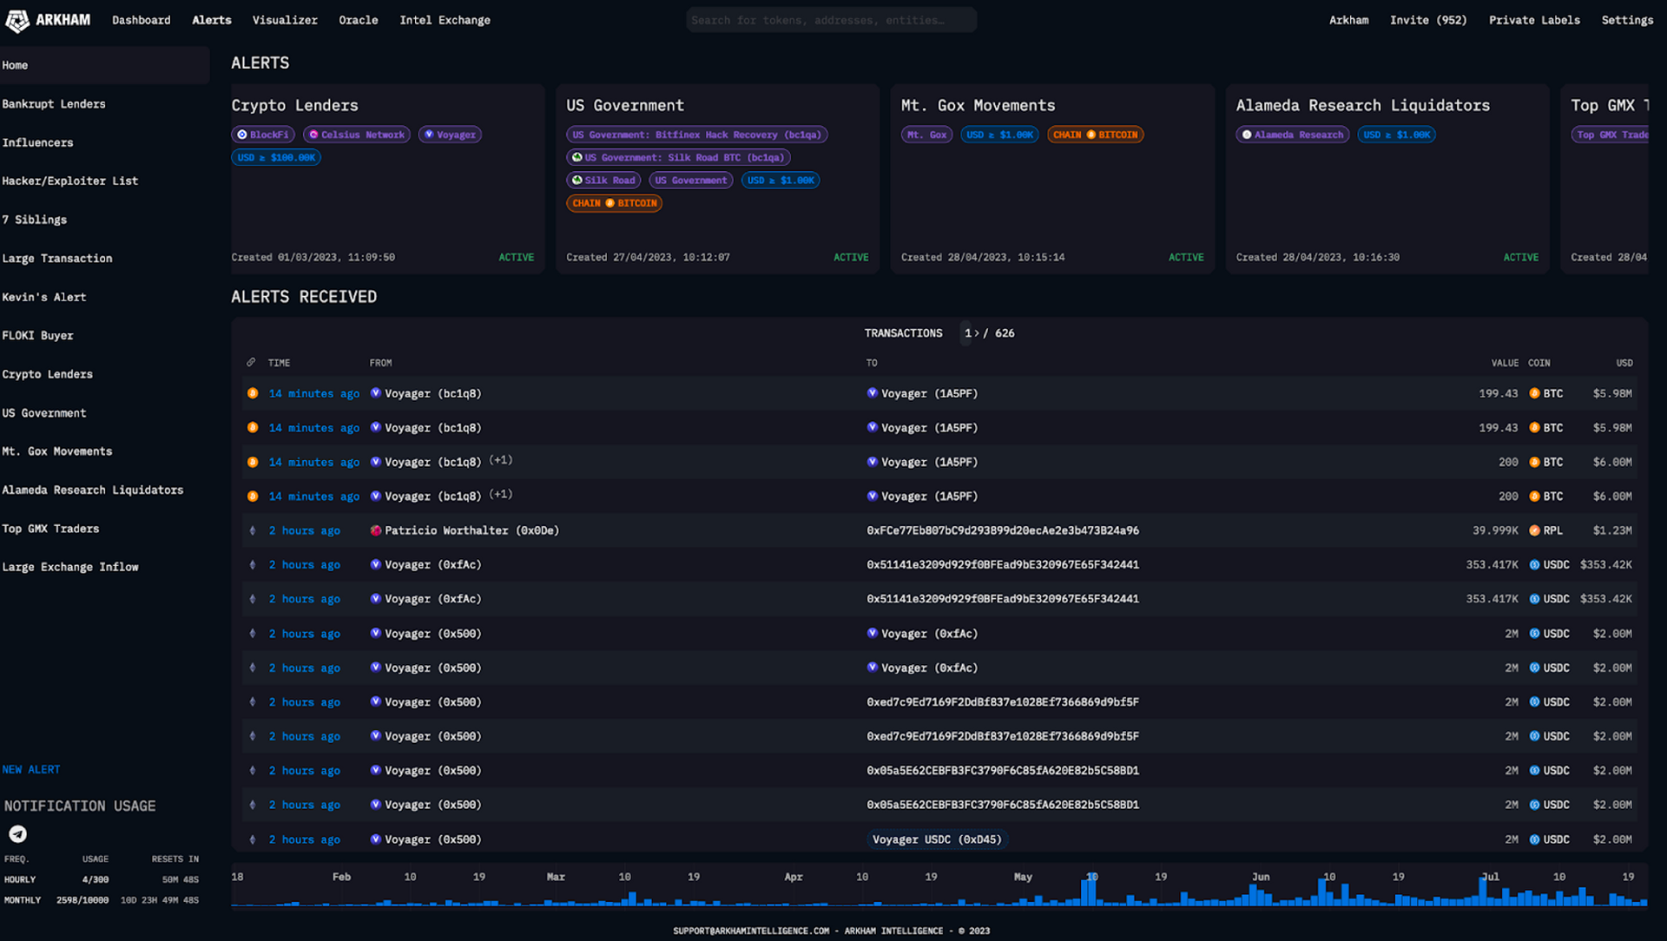This screenshot has width=1667, height=941.
Task: Open Settings in top bar
Action: click(x=1627, y=20)
